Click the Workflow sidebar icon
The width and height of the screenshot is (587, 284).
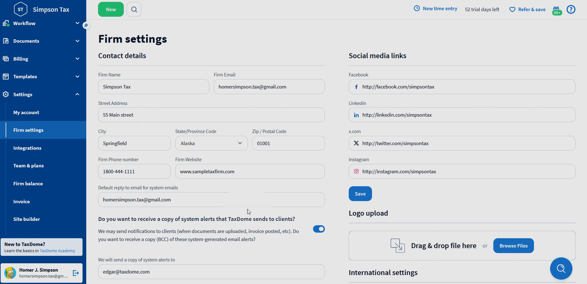pos(6,23)
